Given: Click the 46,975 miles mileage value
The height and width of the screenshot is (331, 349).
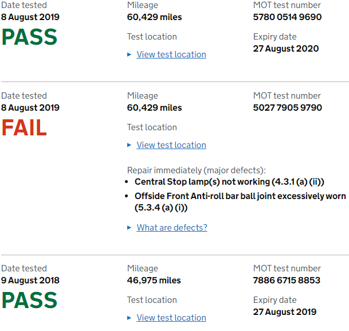Looking at the screenshot, I should click(x=154, y=281).
